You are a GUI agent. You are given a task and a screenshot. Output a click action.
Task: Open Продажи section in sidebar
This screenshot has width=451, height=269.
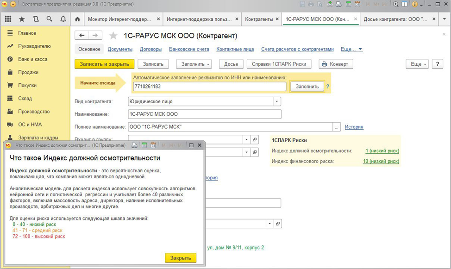[28, 72]
